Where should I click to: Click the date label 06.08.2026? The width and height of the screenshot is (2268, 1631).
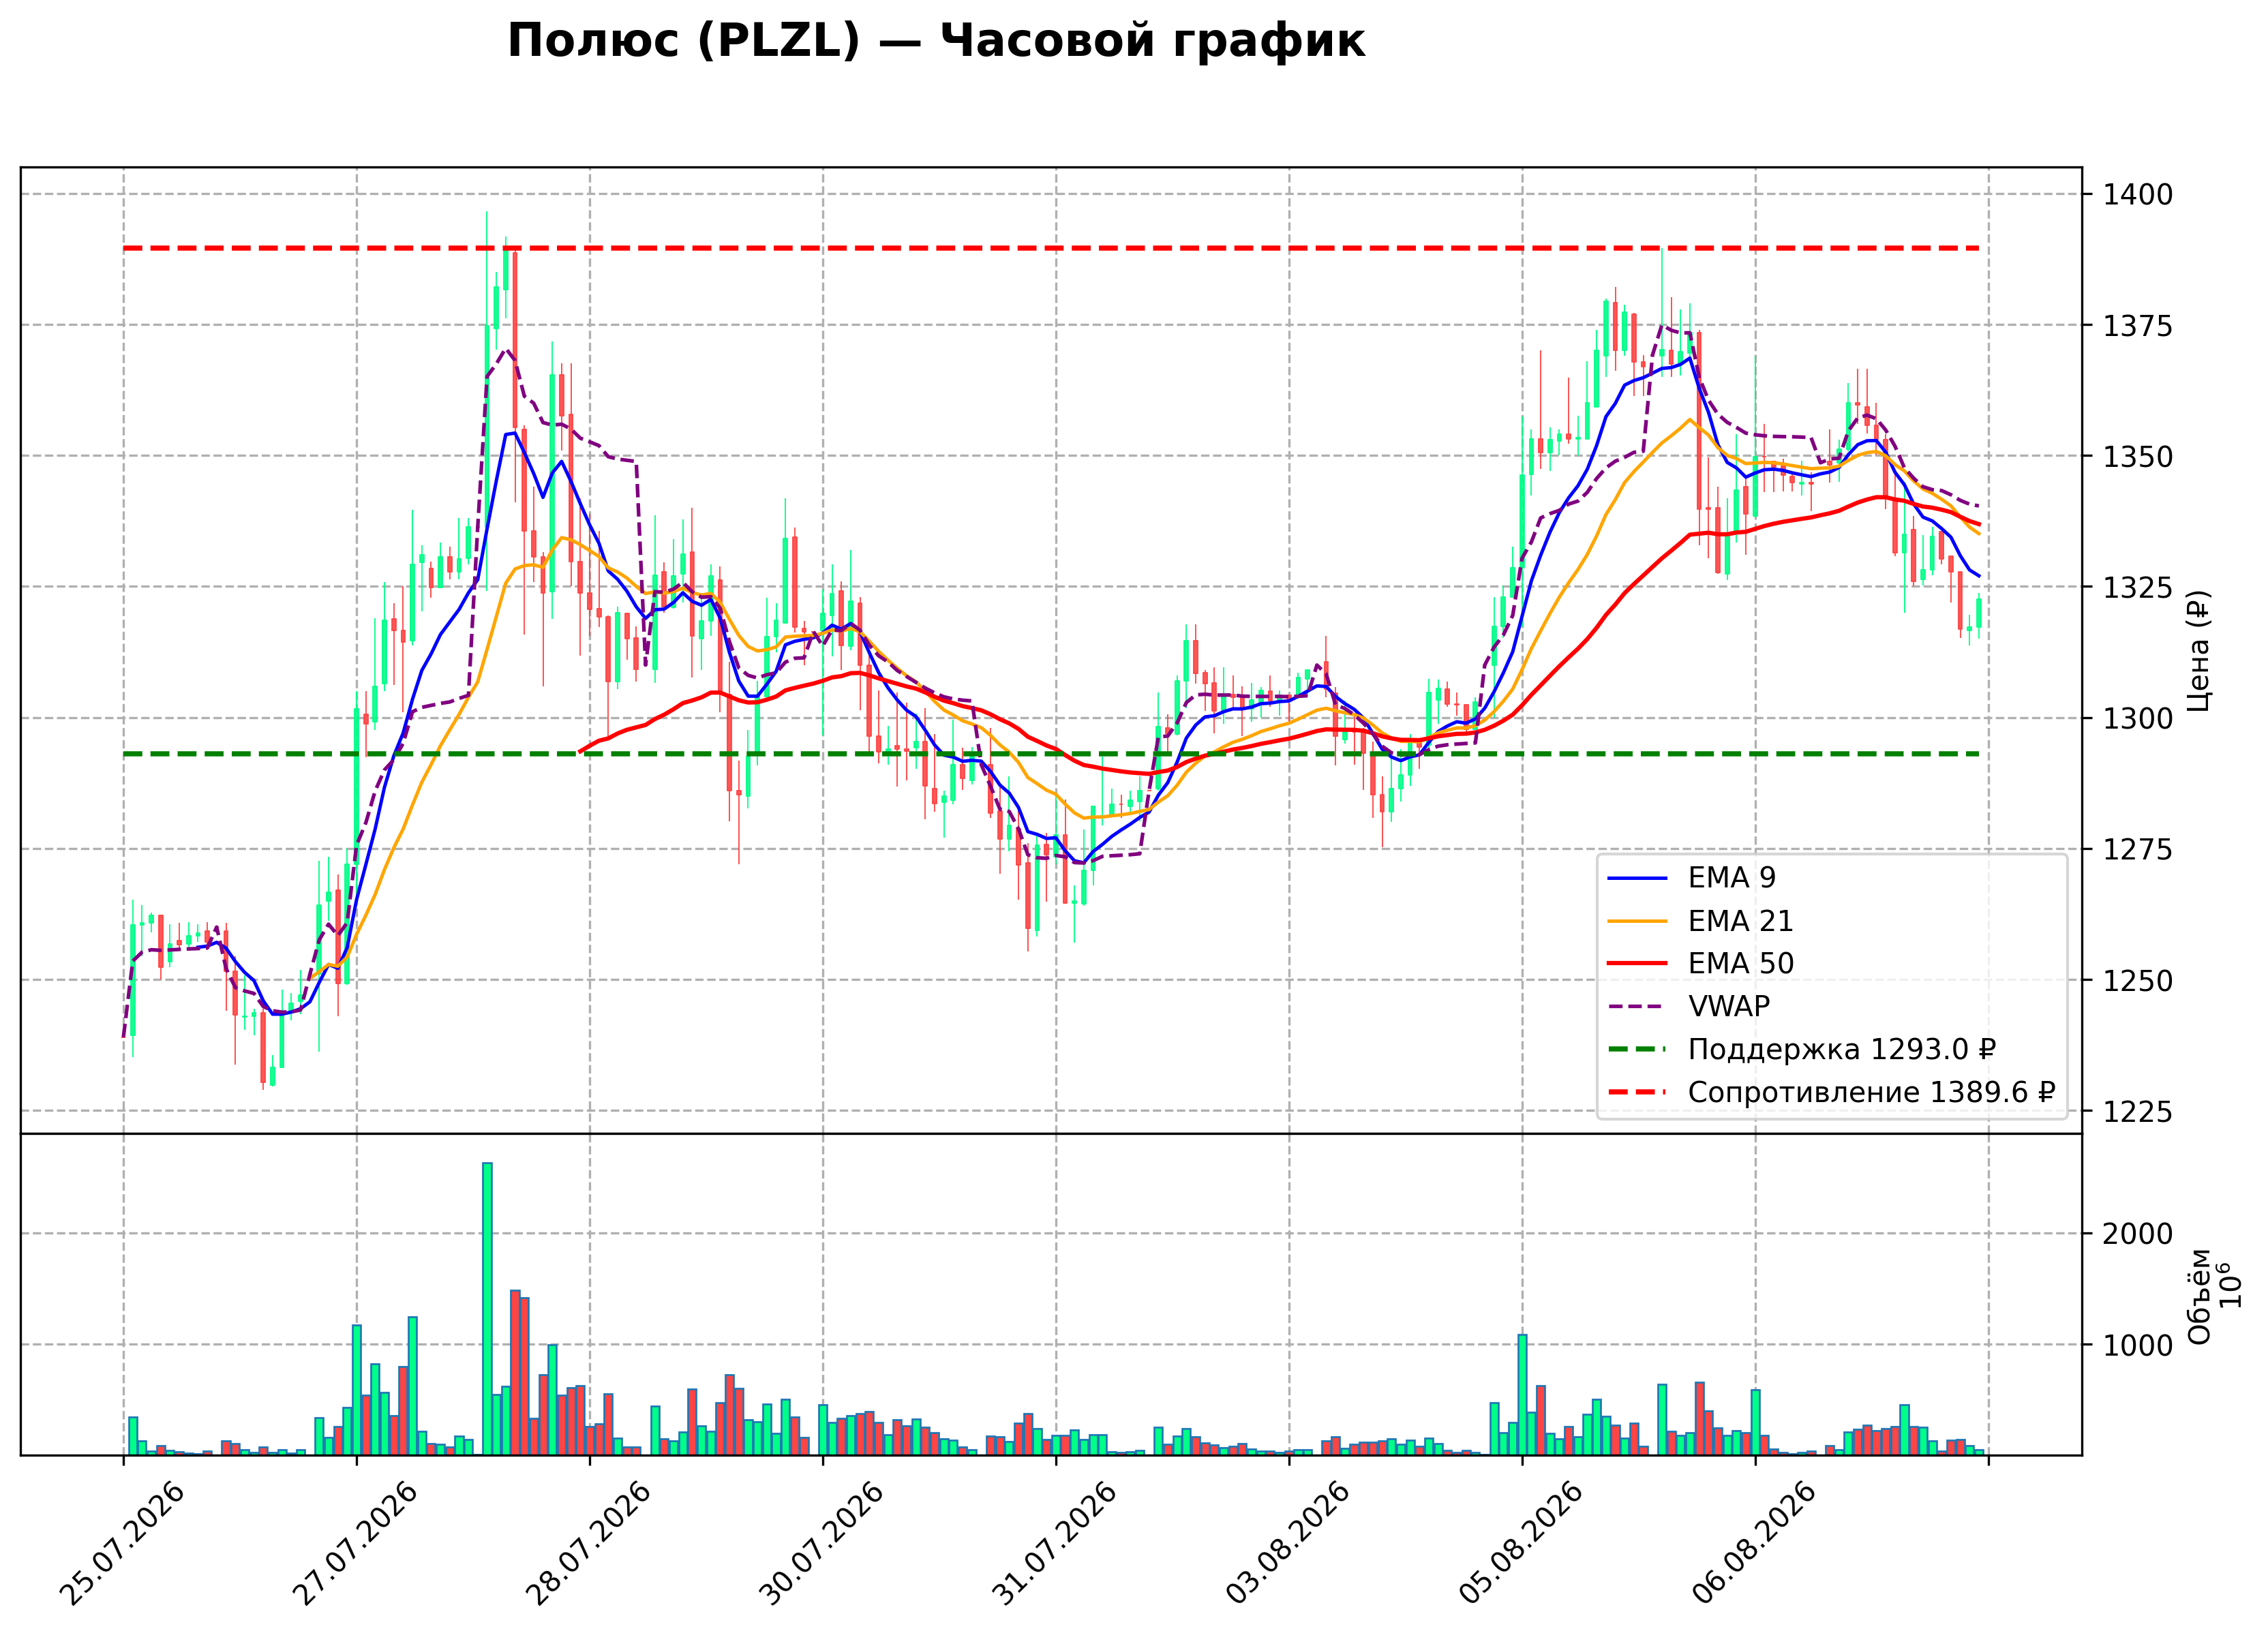(x=1755, y=1543)
